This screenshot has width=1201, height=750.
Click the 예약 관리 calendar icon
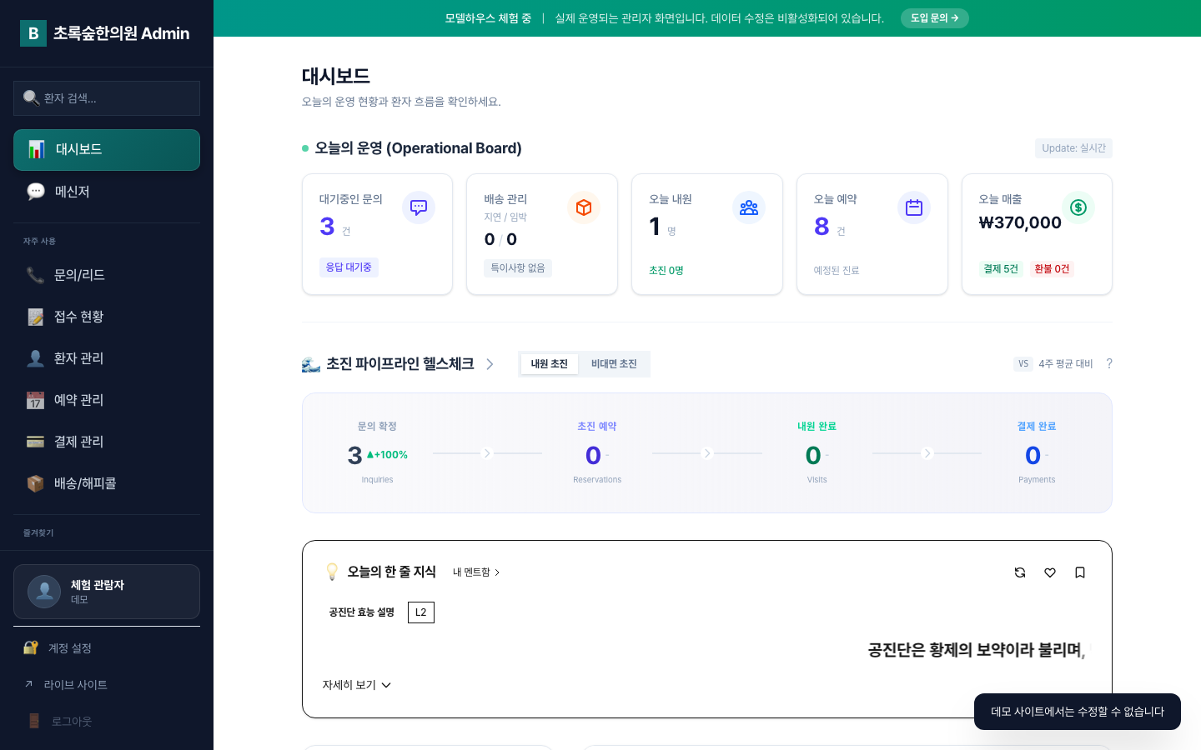point(35,400)
